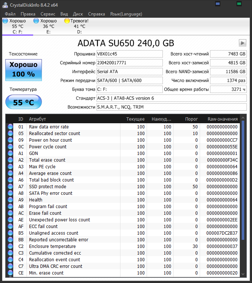The image size is (252, 283).
Task: Click scrollbar down arrow in attribute list
Action: tap(243, 274)
